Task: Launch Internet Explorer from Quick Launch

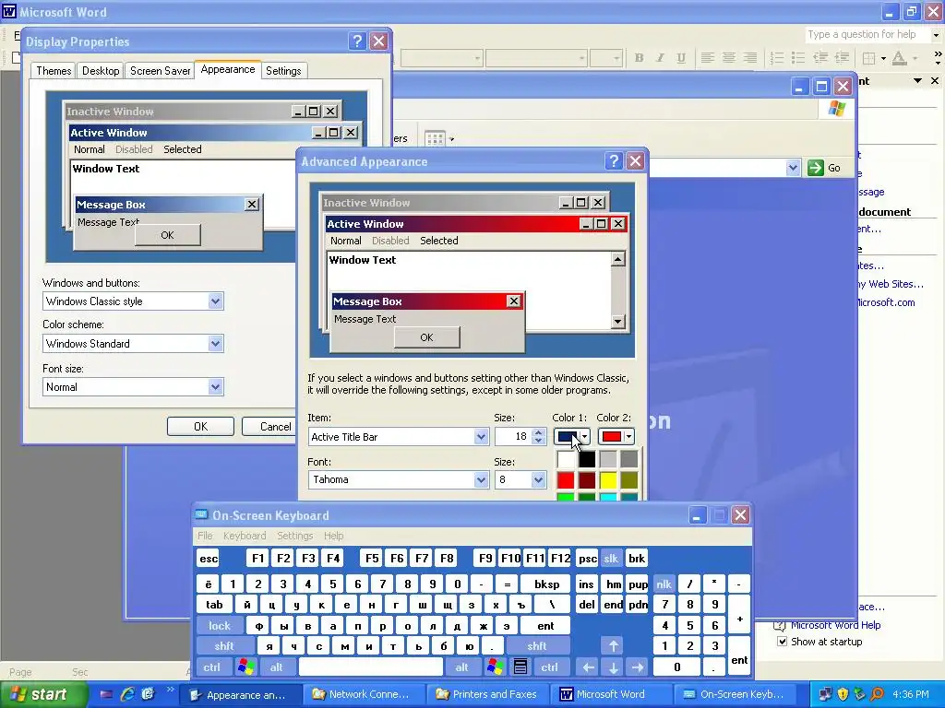Action: [x=127, y=694]
